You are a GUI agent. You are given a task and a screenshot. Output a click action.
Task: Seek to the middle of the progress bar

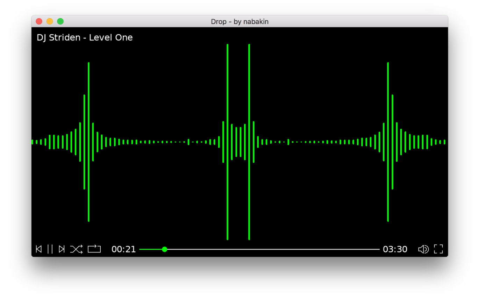[x=259, y=249]
